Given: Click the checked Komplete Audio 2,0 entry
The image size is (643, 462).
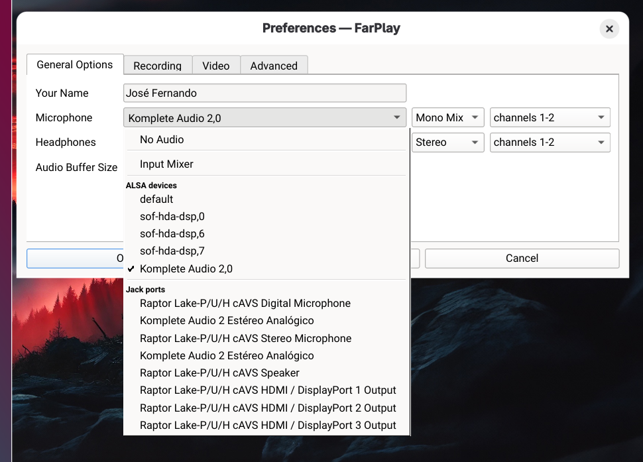Looking at the screenshot, I should [186, 268].
